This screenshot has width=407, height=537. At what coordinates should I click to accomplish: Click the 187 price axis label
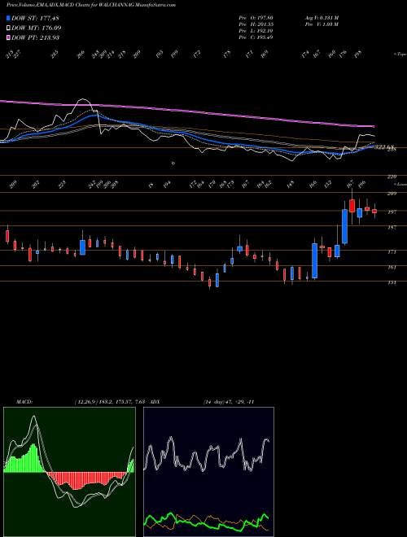tap(392, 227)
